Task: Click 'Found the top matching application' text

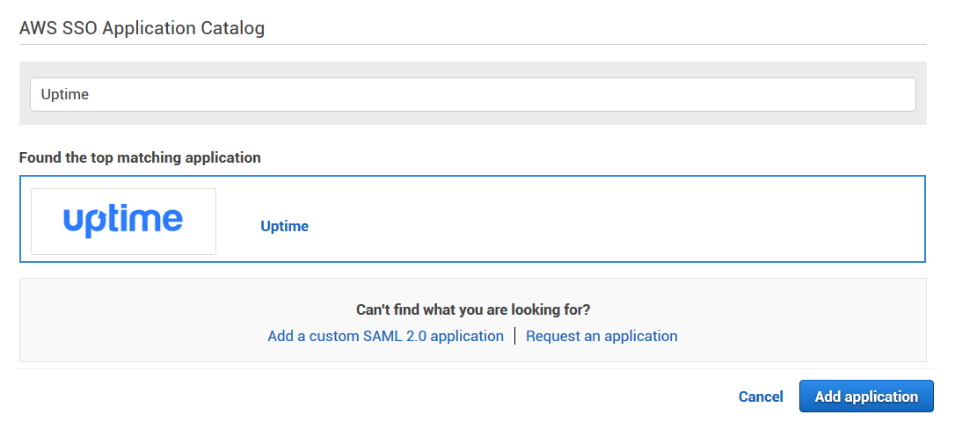Action: [140, 157]
